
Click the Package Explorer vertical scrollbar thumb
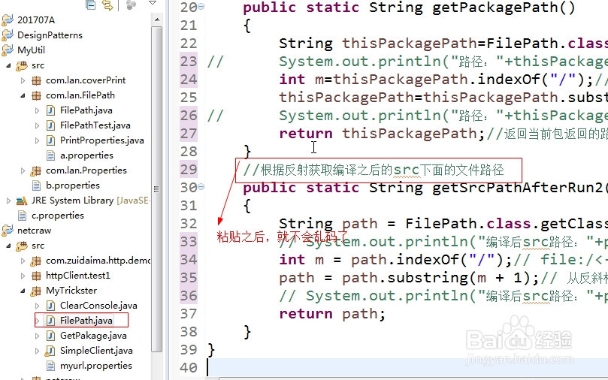(156, 189)
